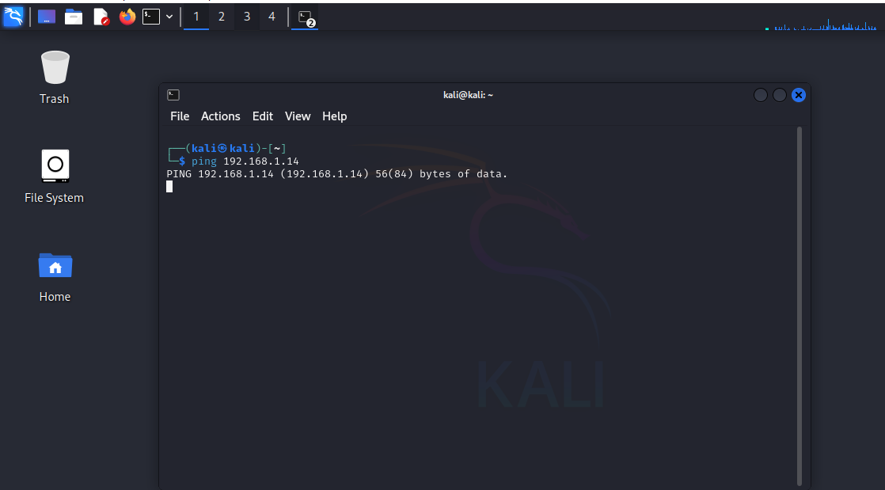Expand the terminal launcher dropdown arrow
Screen dimensions: 885x490
[x=169, y=17]
